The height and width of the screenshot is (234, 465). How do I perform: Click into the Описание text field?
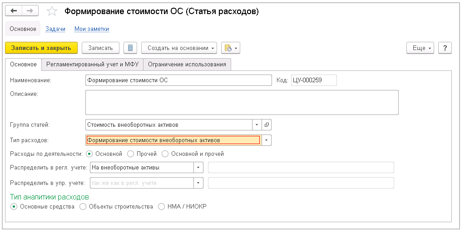click(x=242, y=102)
